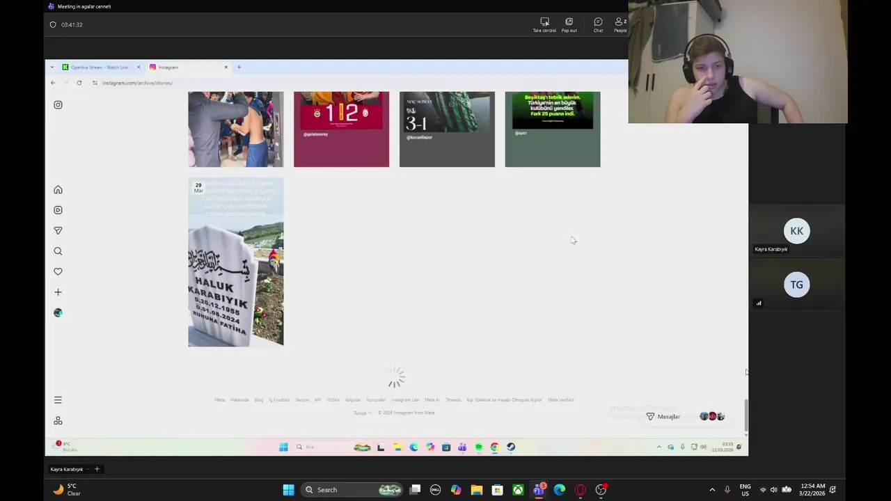Add a tab next to Kayra Karabıyık

(97, 469)
